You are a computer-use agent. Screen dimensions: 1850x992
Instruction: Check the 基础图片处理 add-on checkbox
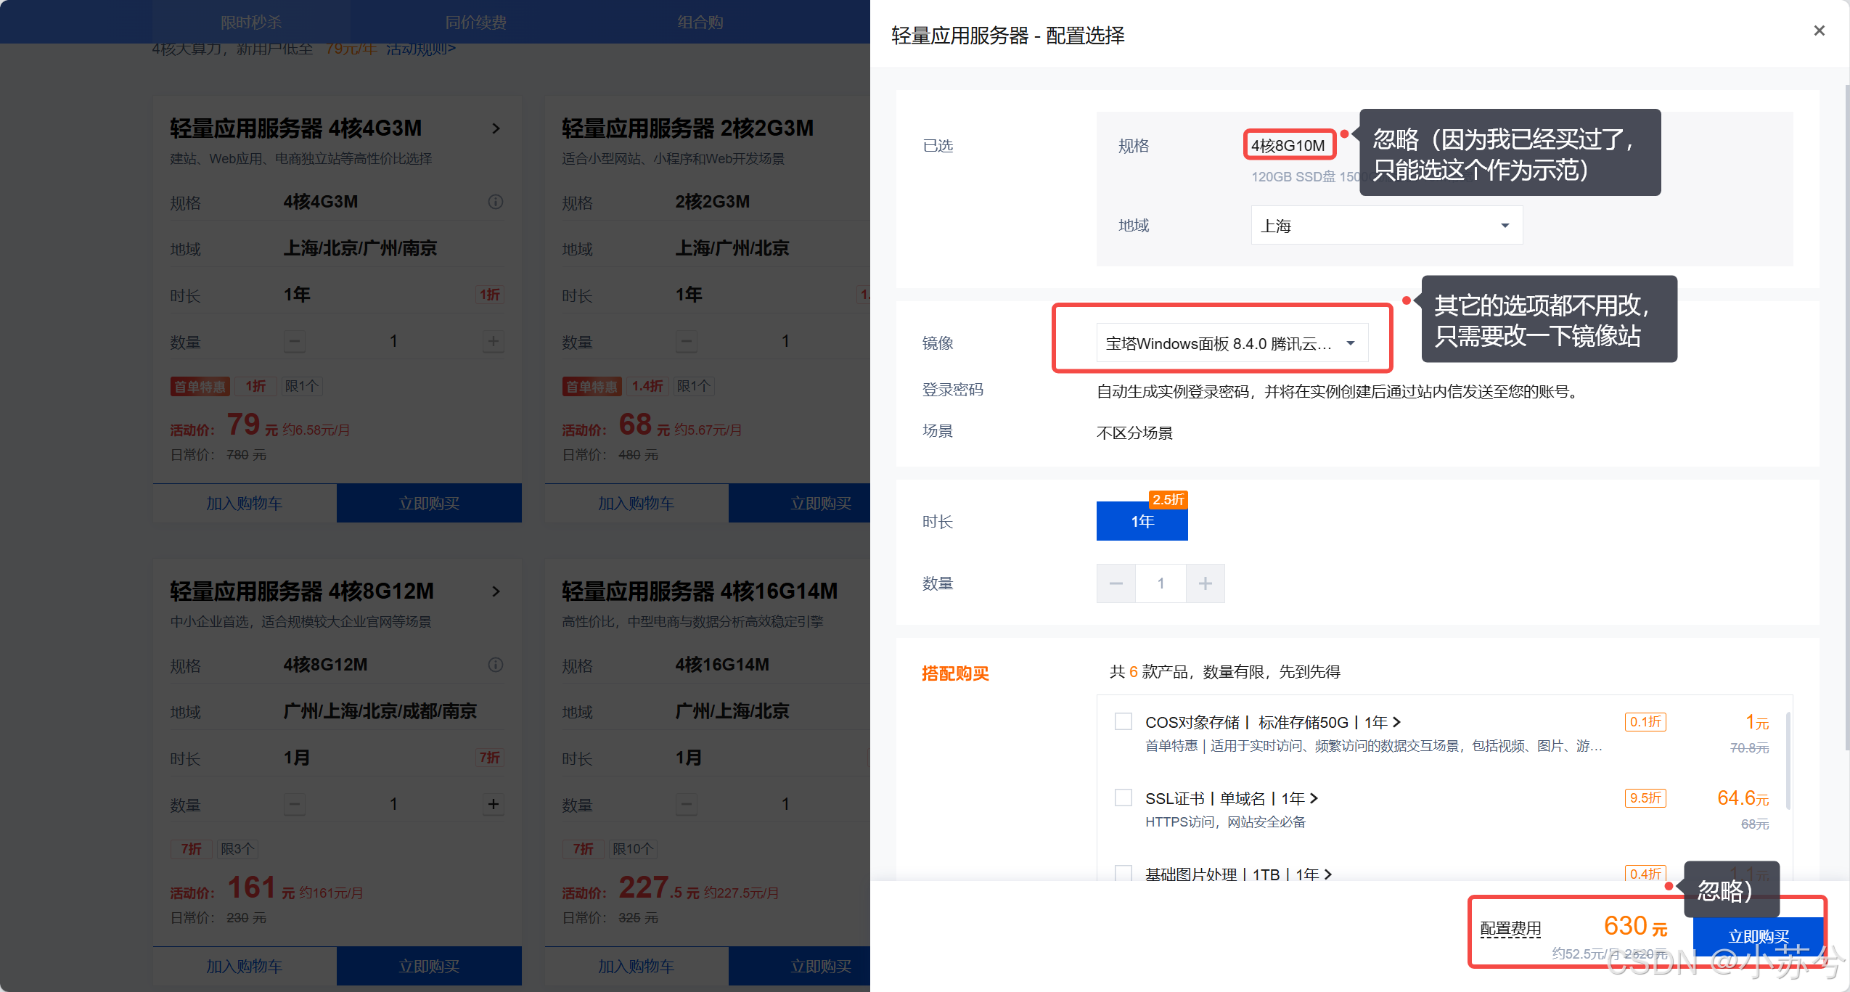click(x=1123, y=872)
